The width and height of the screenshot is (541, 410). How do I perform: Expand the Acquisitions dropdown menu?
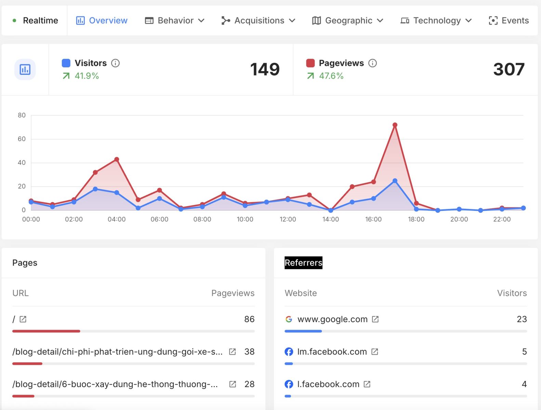pyautogui.click(x=258, y=20)
